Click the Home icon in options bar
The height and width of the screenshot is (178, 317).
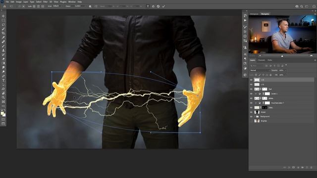pos(4,6)
